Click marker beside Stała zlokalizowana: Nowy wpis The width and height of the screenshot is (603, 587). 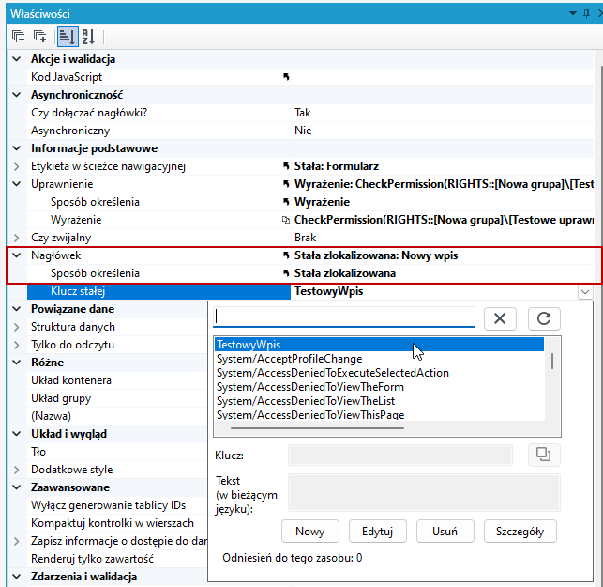pos(286,255)
